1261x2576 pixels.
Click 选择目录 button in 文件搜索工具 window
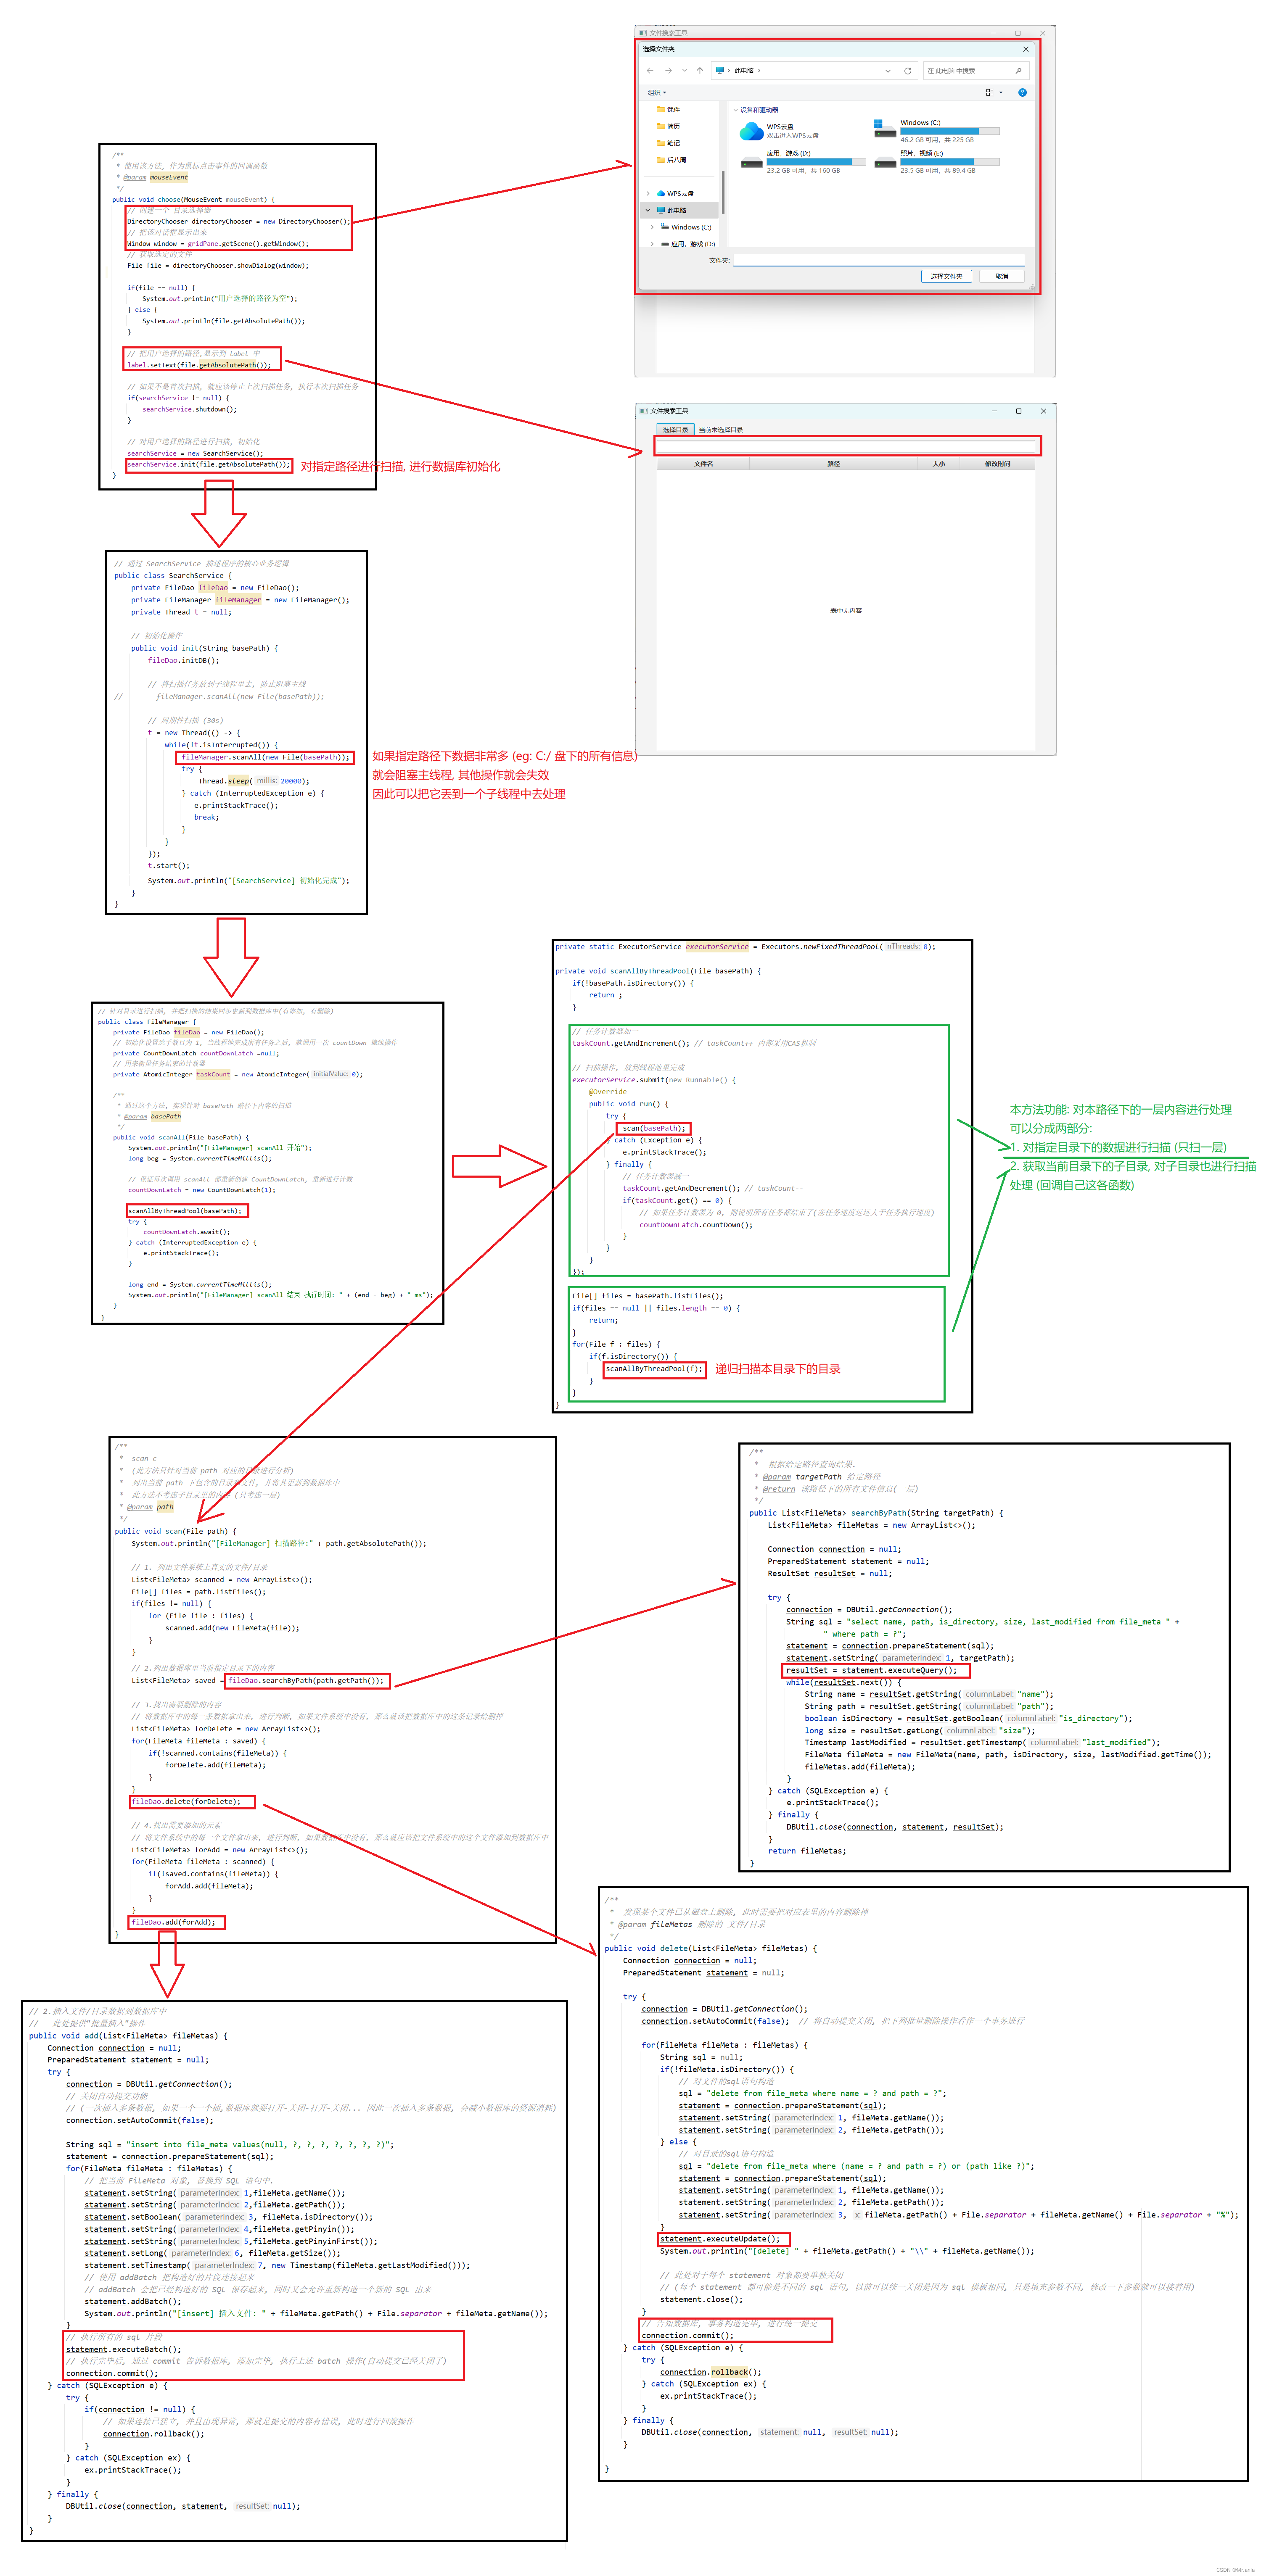676,430
